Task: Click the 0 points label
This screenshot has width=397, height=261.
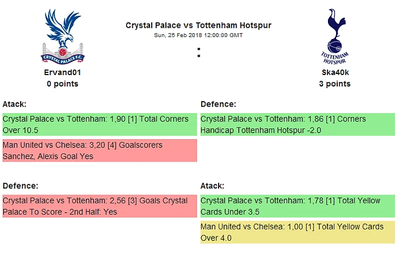Action: click(x=63, y=84)
